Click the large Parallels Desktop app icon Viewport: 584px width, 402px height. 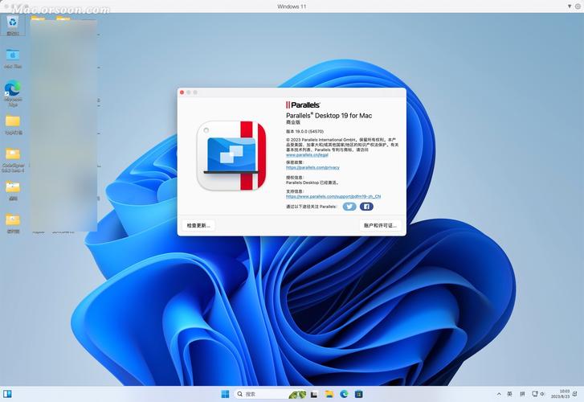tap(231, 155)
